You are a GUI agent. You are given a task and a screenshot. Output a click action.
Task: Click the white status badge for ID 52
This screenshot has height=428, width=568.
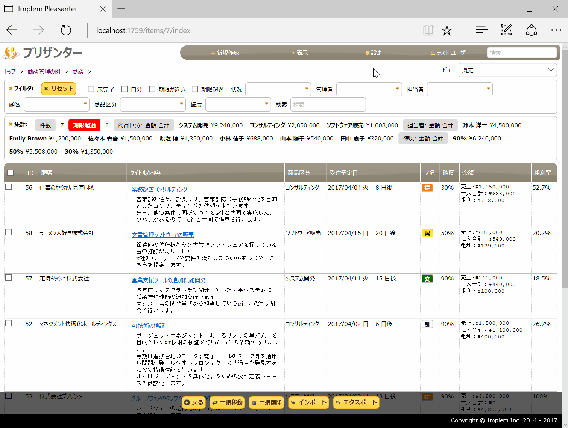click(427, 324)
